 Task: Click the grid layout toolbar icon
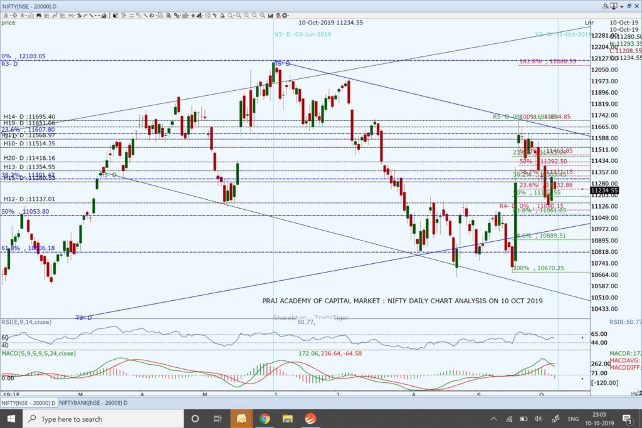(x=185, y=16)
